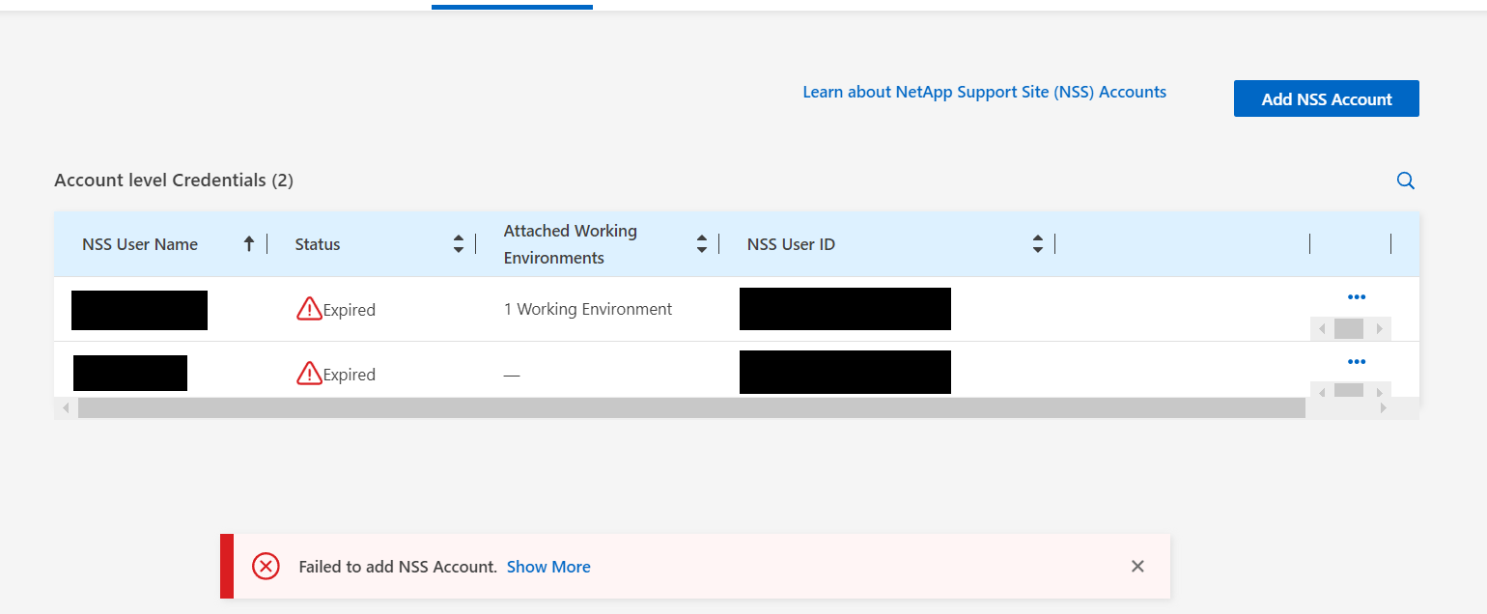Screen dimensions: 1487x614
Task: Open the actions menu for the second NSS account
Action: pyautogui.click(x=1357, y=361)
